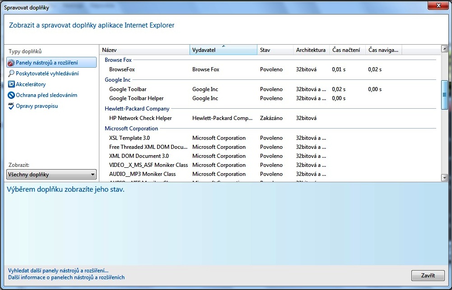
Task: Click the Stav column header
Action: coord(275,50)
